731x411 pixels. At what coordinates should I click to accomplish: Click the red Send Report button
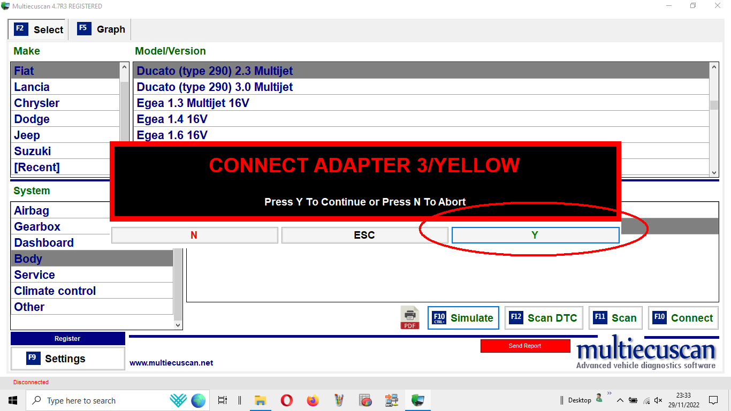[525, 346]
